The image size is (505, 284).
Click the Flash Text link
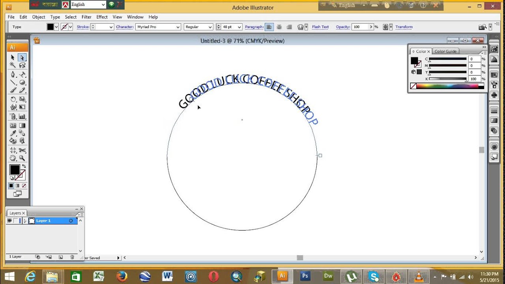(320, 27)
